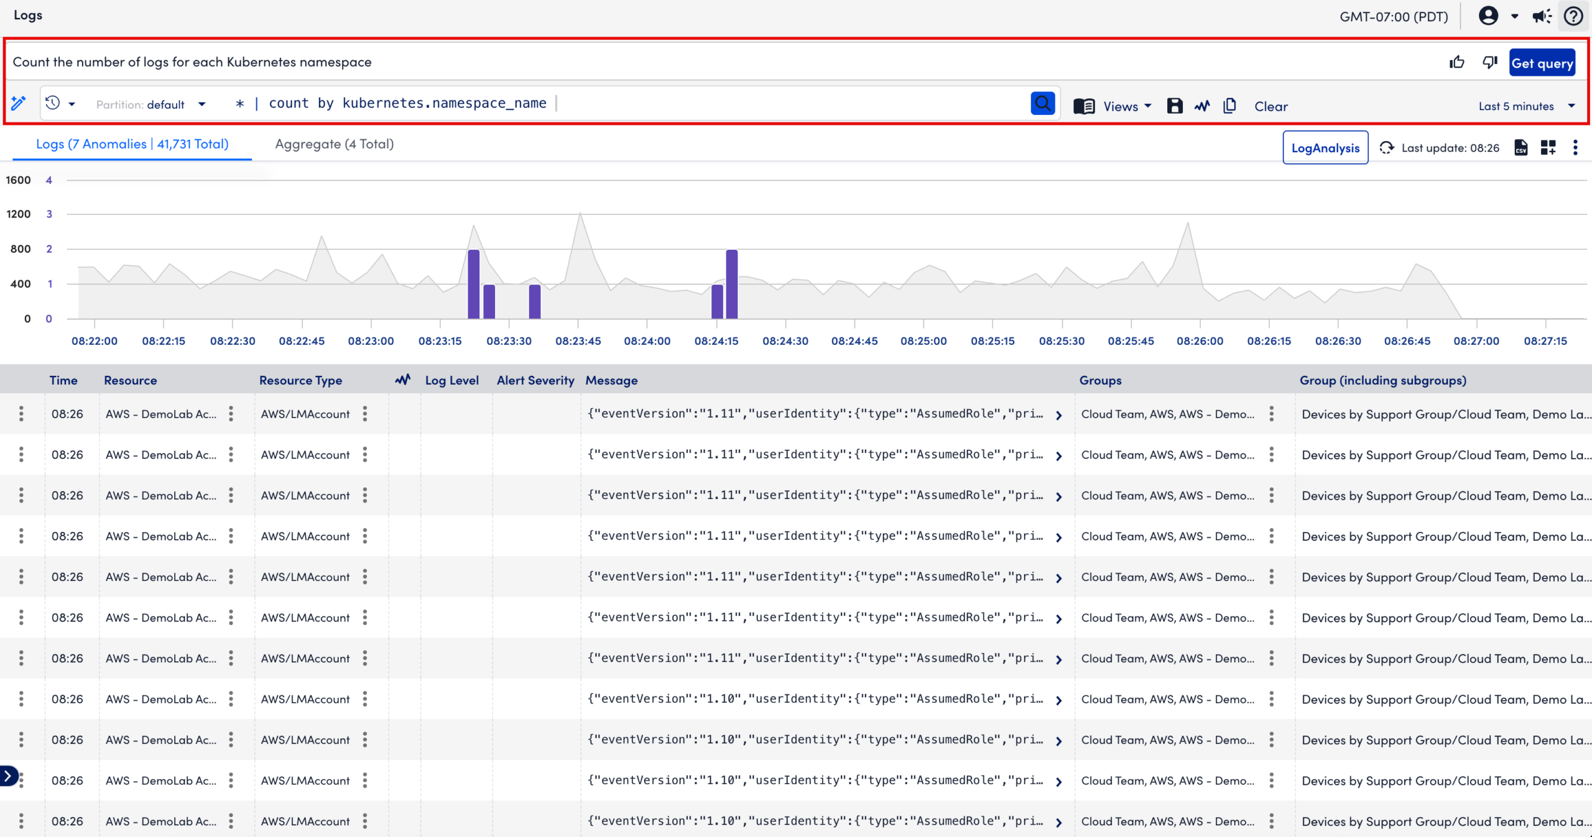
Task: Open the Partition default dropdown
Action: tap(150, 104)
